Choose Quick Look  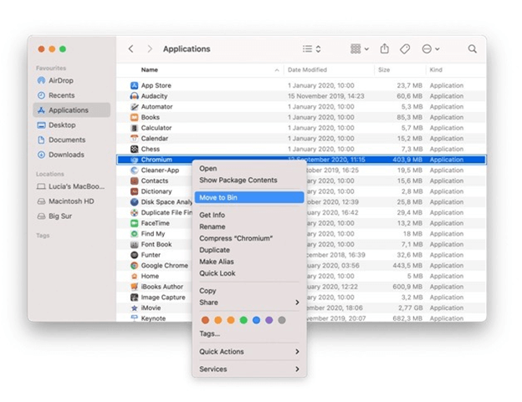pos(249,273)
